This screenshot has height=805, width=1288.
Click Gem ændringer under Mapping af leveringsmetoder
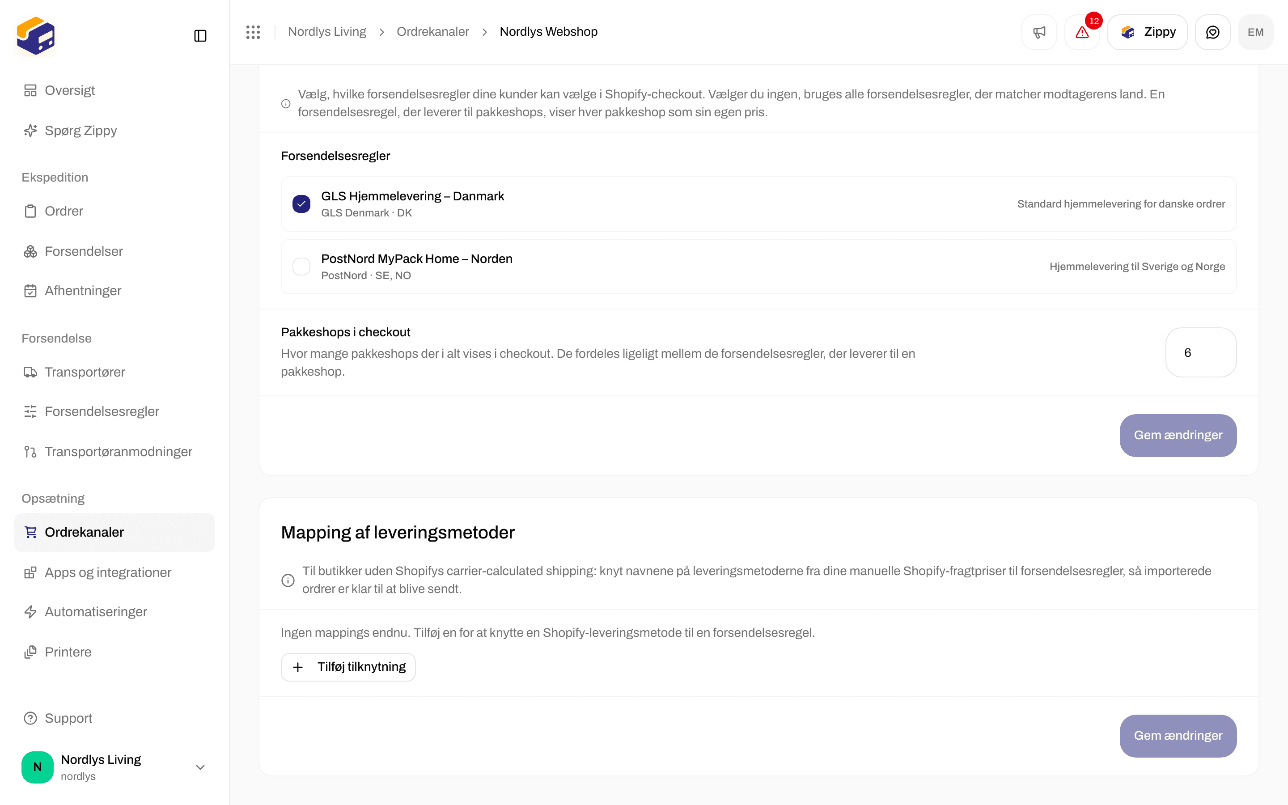pos(1178,736)
